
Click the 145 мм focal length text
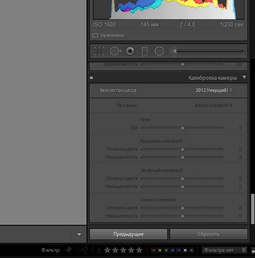coord(150,25)
